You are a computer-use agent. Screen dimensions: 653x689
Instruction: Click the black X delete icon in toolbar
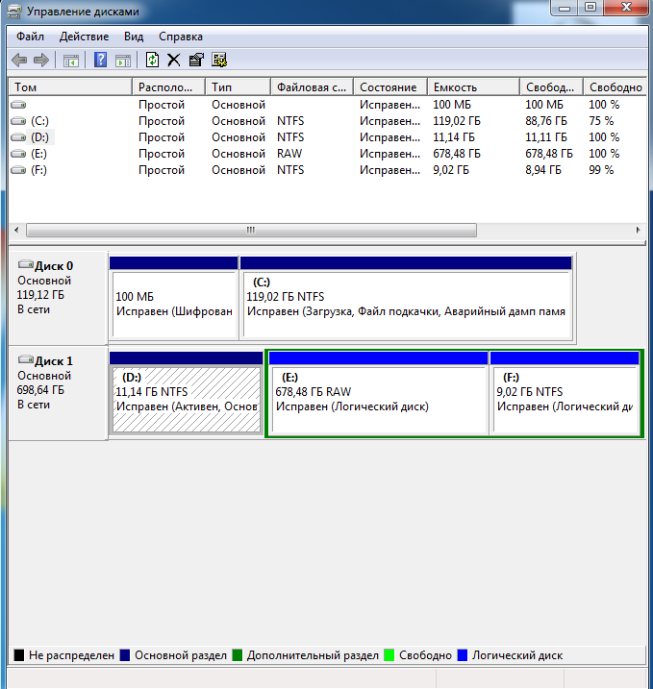(174, 60)
